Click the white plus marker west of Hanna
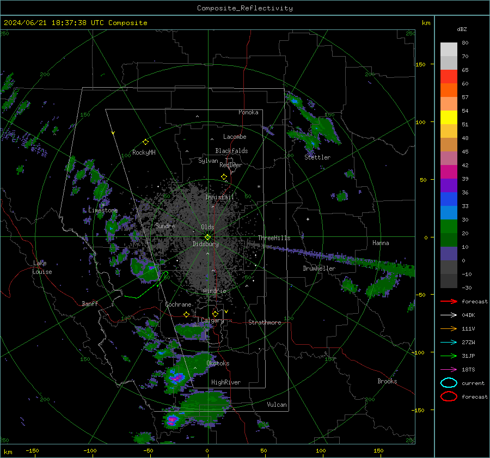This screenshot has width=490, height=458. 308,219
